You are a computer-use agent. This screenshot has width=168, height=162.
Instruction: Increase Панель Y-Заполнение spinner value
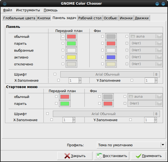coord(156,79)
